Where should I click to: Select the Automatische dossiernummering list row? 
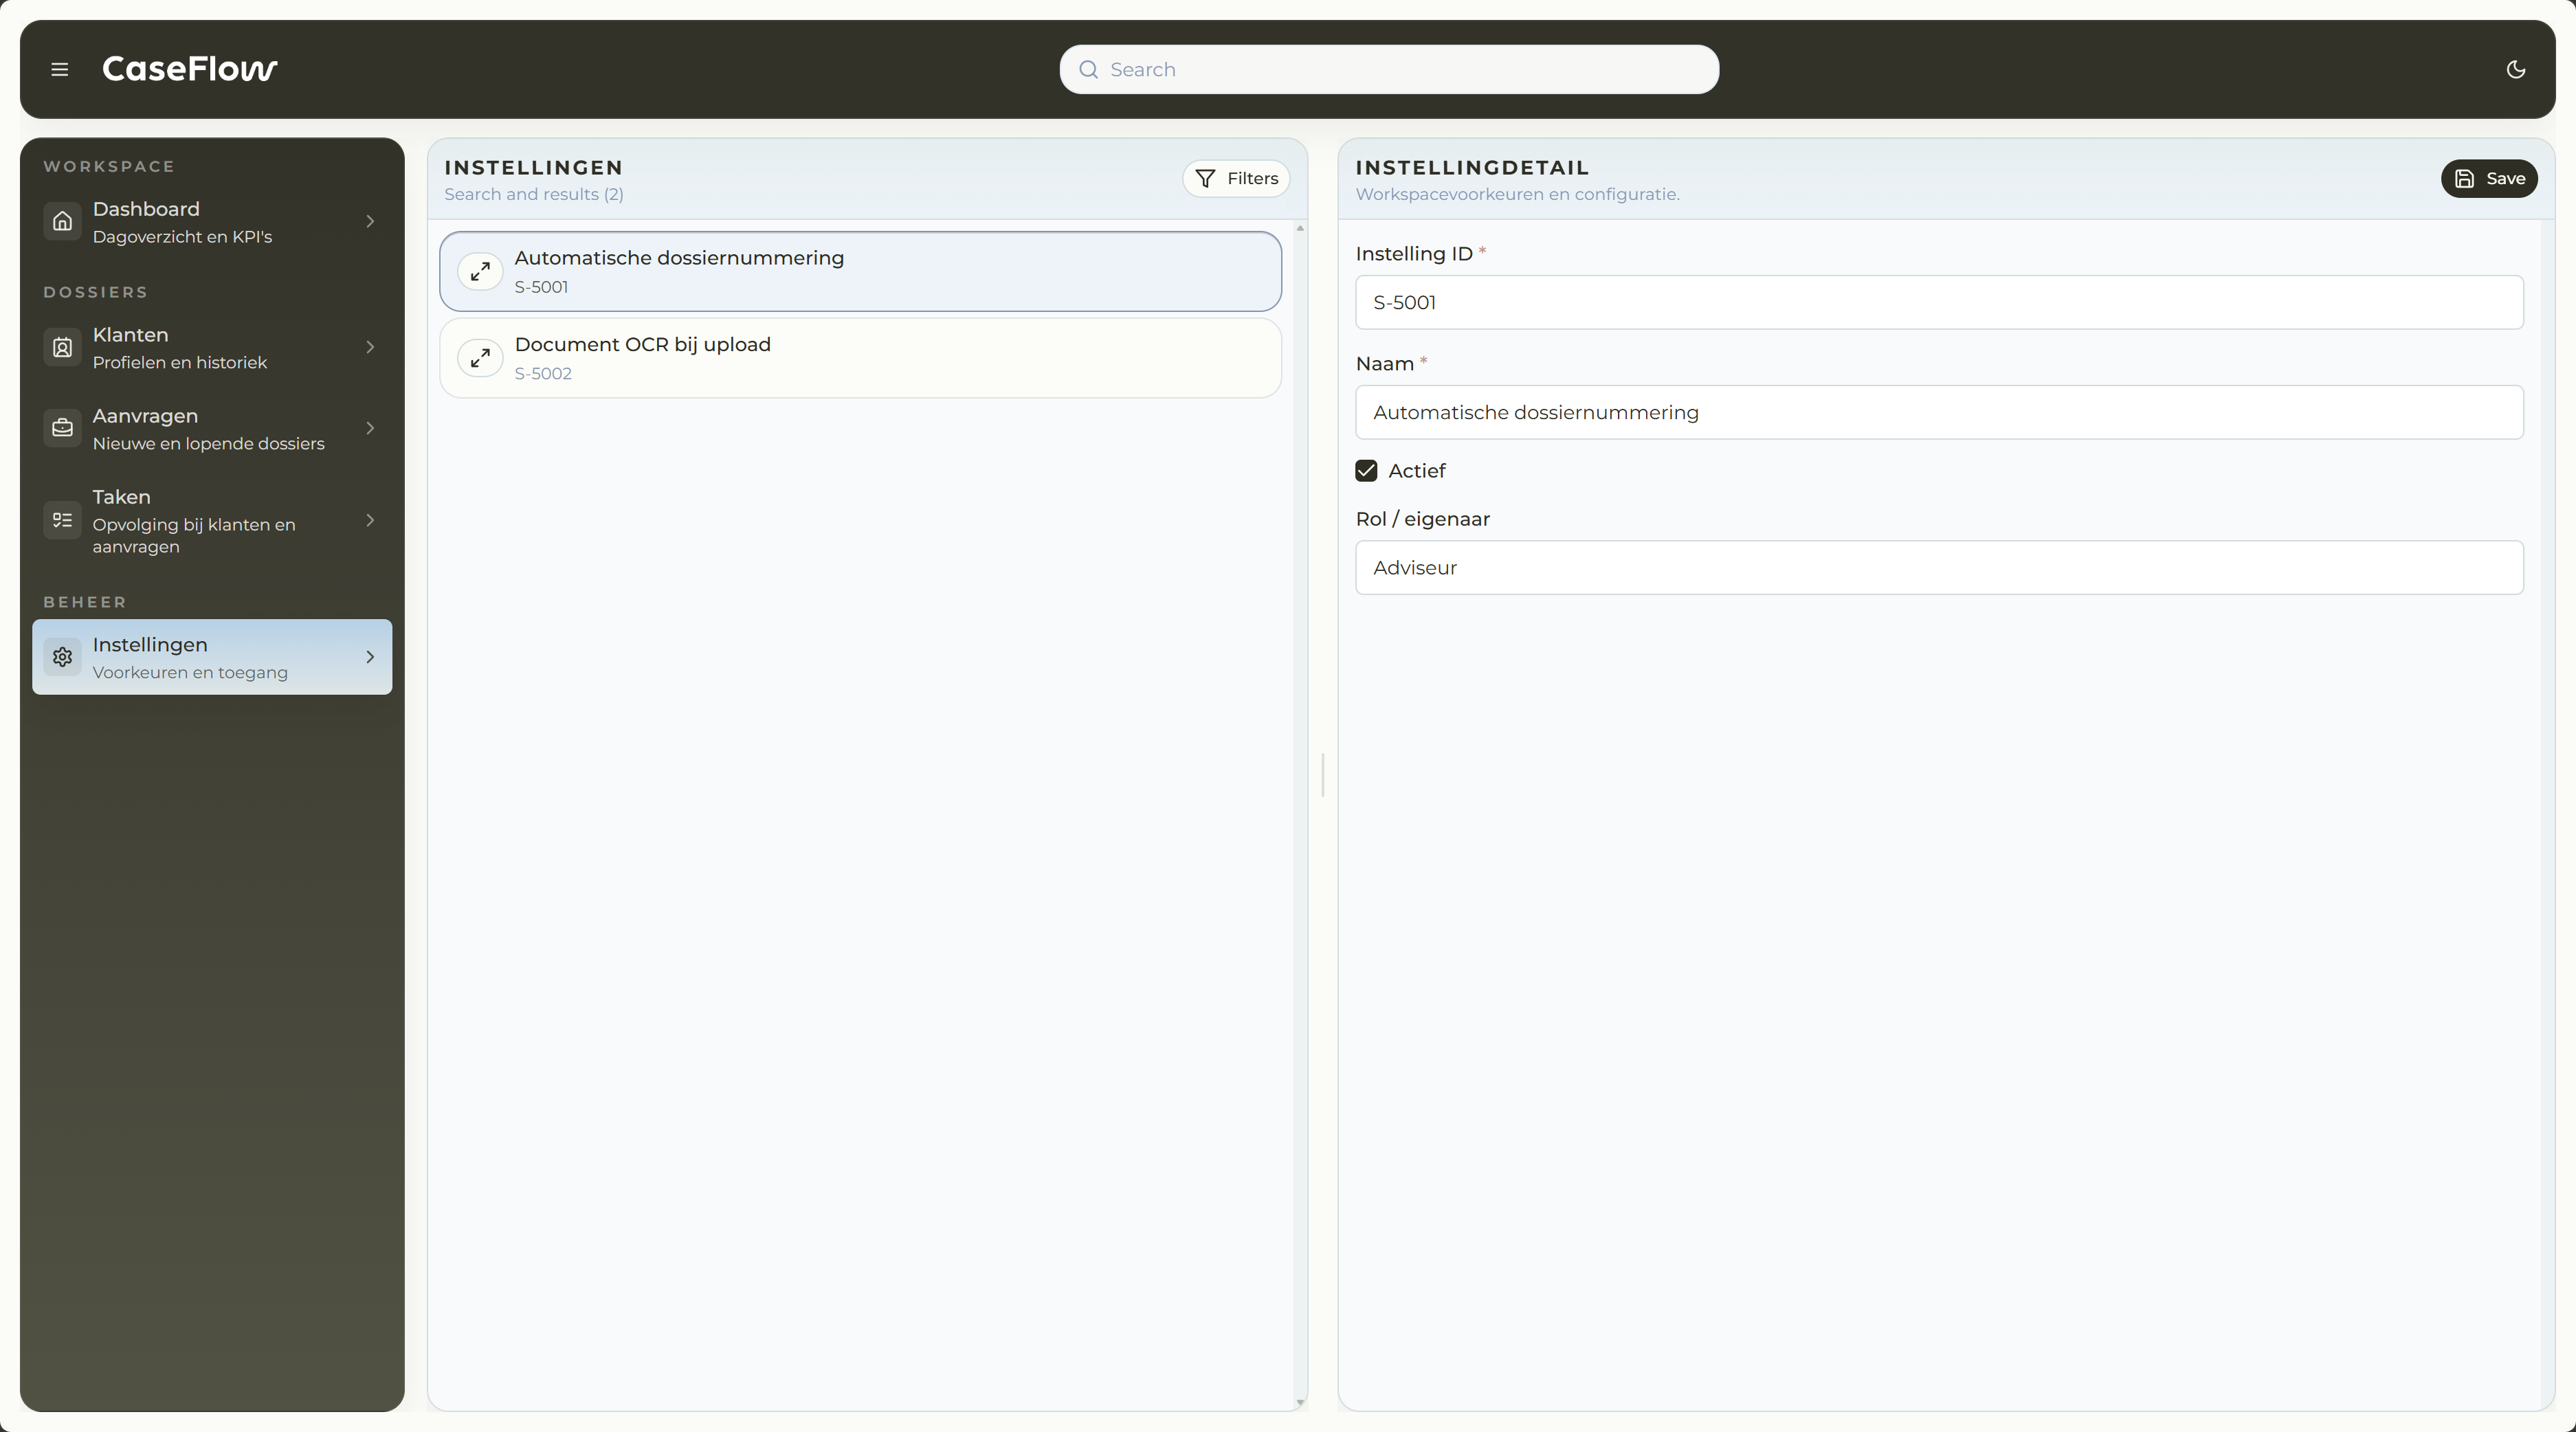point(860,271)
